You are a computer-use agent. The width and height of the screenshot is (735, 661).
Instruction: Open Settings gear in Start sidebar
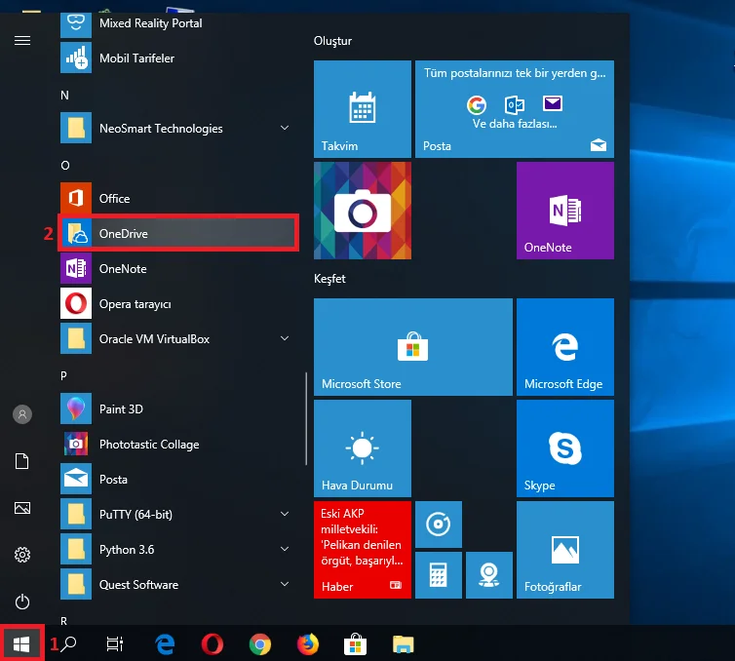[x=22, y=555]
